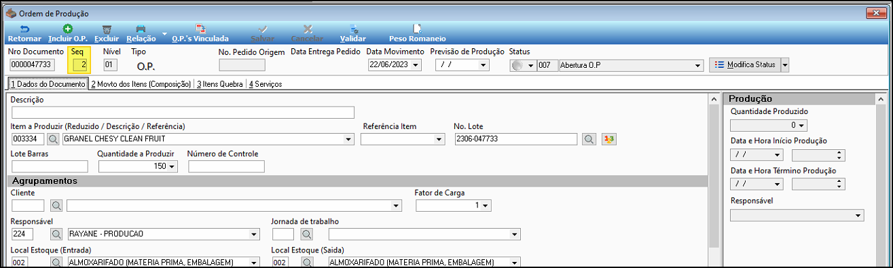Open Data Início Produção date dropdown
This screenshot has width=893, height=268.
(x=778, y=155)
